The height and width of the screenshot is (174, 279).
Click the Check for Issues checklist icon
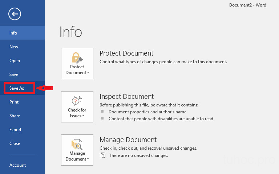tap(77, 101)
